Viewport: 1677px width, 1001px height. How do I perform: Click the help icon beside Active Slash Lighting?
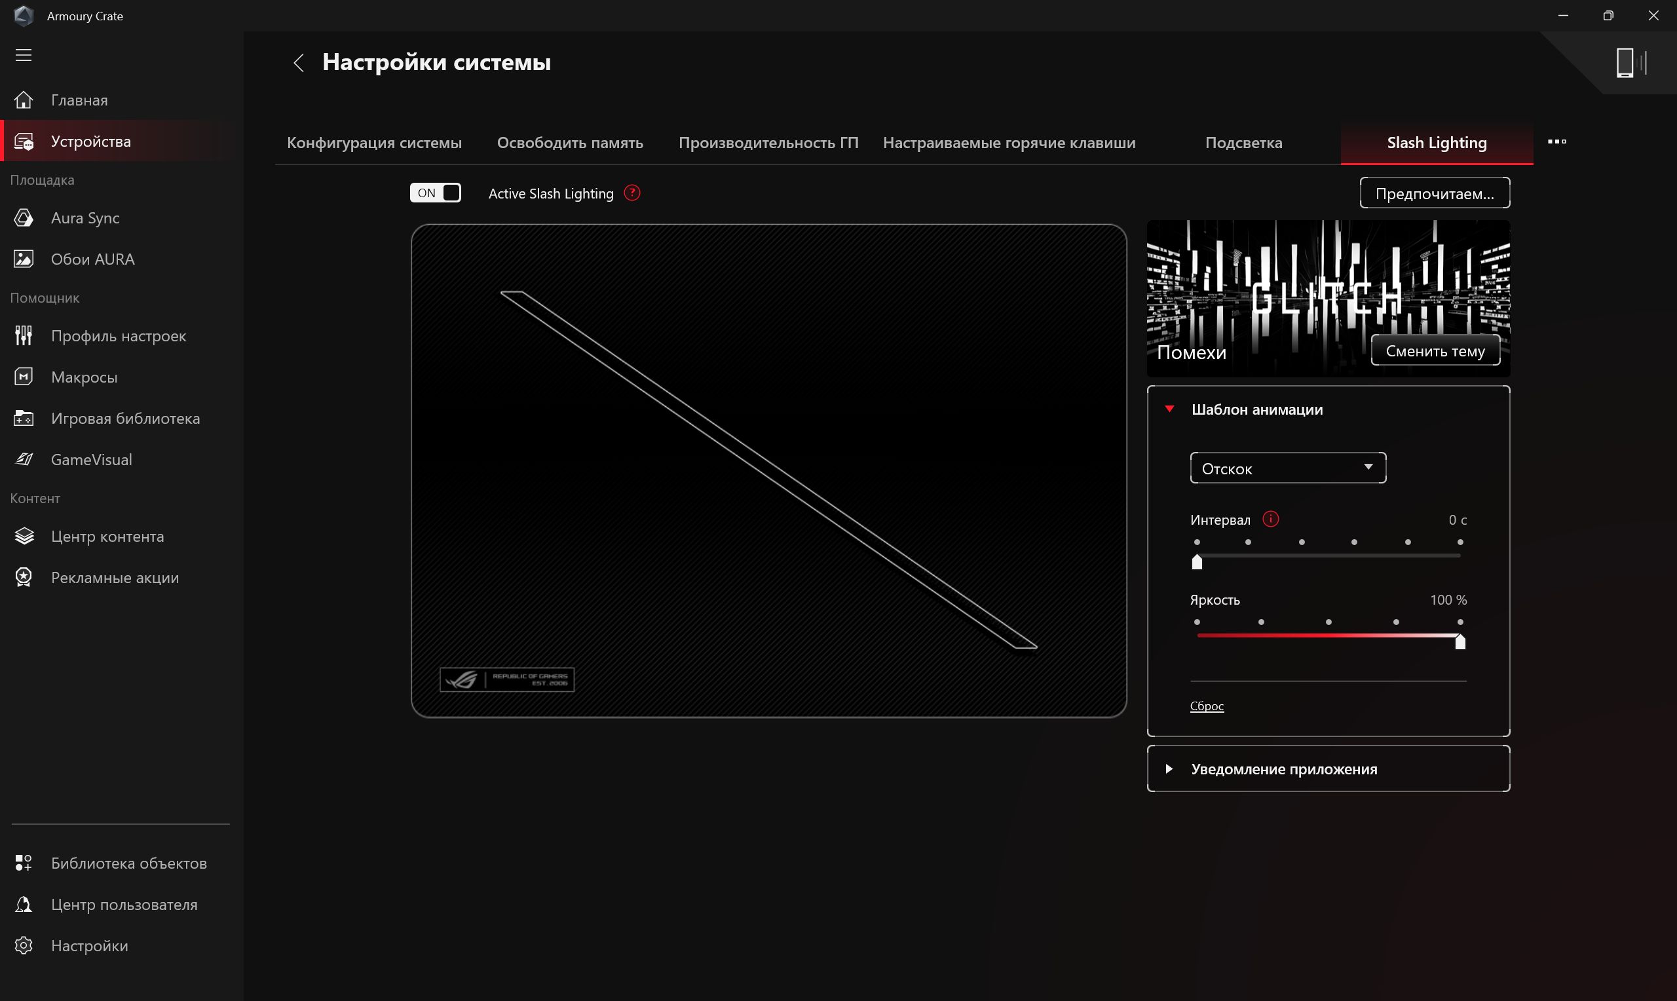click(x=632, y=193)
